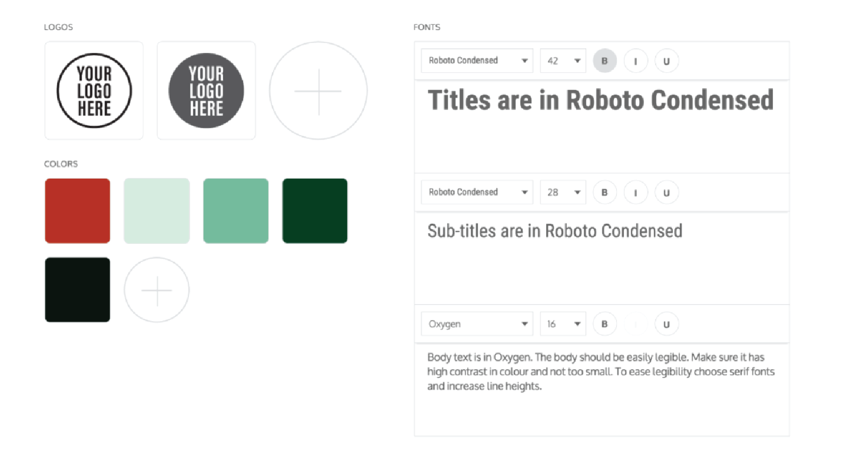841x458 pixels.
Task: Toggle underline for title font
Action: click(666, 61)
